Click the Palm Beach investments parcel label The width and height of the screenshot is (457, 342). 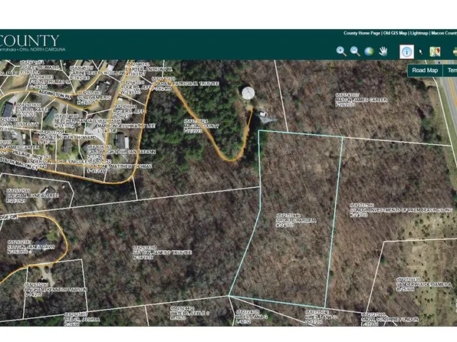(400, 210)
